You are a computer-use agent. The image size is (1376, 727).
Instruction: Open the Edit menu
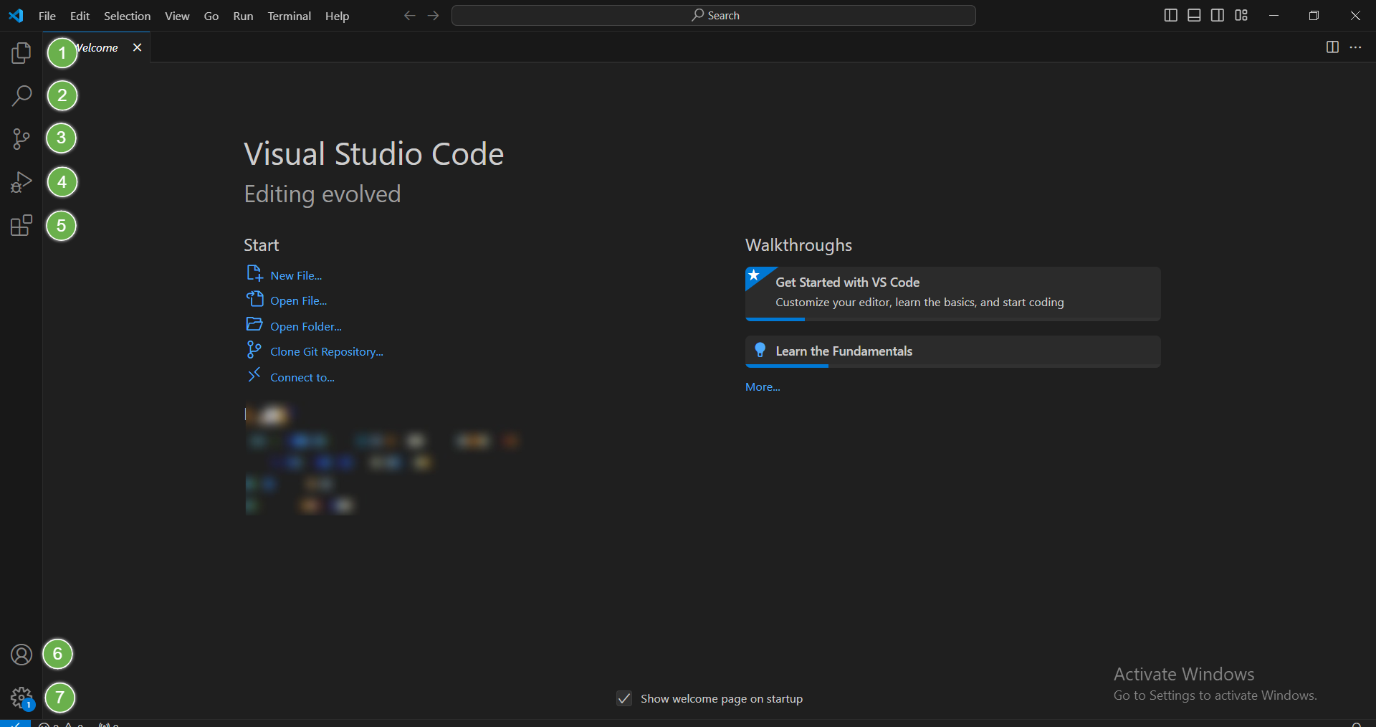(x=80, y=16)
